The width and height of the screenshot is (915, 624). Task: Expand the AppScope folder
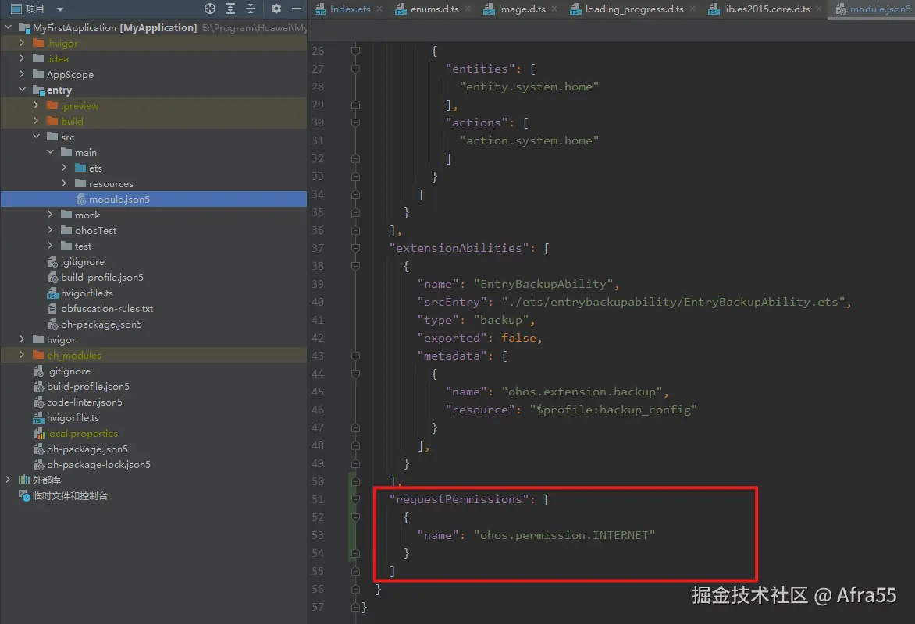(22, 74)
